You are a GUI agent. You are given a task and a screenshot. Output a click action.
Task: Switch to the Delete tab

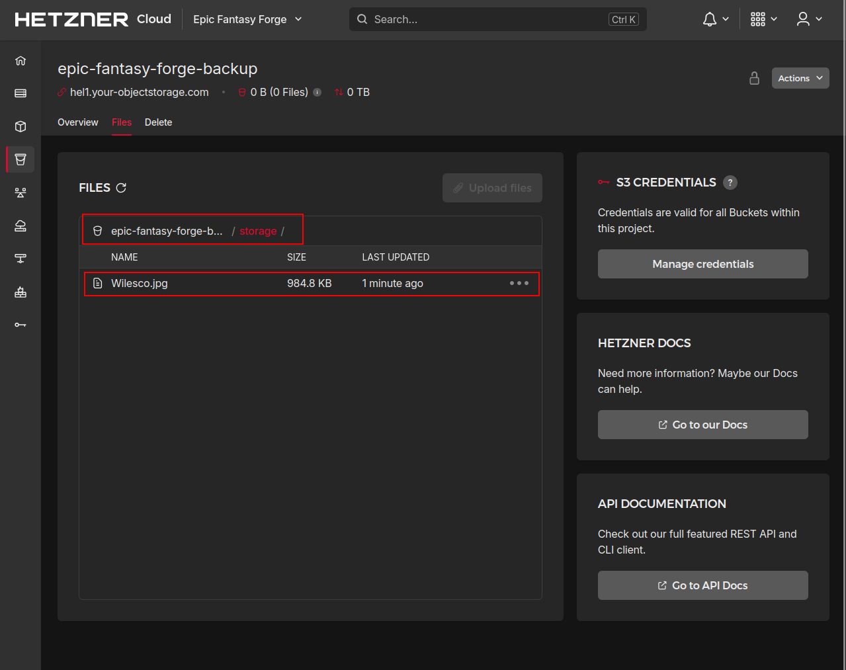159,122
